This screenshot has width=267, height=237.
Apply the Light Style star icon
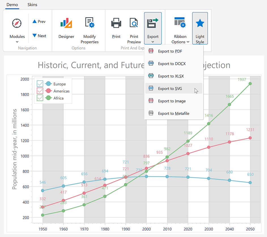tap(200, 23)
